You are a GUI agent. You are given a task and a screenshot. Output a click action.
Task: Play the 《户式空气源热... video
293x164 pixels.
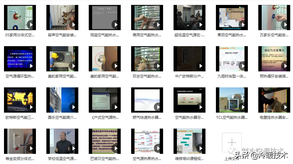[115, 107]
